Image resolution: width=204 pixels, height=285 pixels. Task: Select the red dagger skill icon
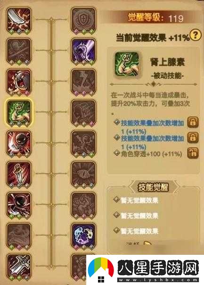pyautogui.click(x=19, y=175)
